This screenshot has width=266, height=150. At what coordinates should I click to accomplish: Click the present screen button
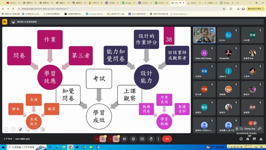coord(142,139)
